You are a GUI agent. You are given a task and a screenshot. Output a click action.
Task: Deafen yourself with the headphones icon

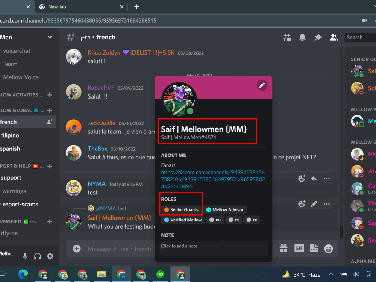37,256
